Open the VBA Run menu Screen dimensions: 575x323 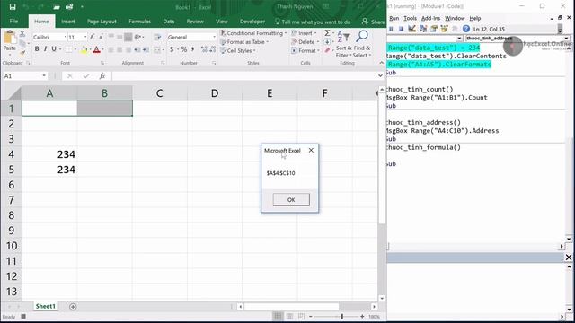coord(394,18)
